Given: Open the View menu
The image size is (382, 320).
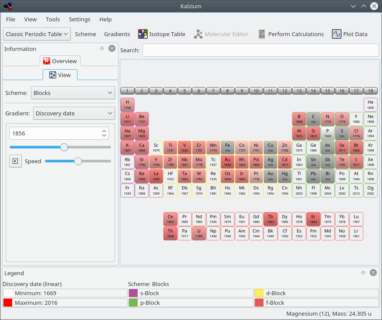Looking at the screenshot, I should coord(30,19).
